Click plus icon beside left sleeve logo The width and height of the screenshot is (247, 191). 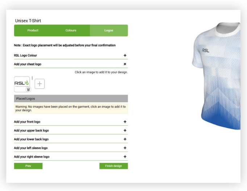125,148
